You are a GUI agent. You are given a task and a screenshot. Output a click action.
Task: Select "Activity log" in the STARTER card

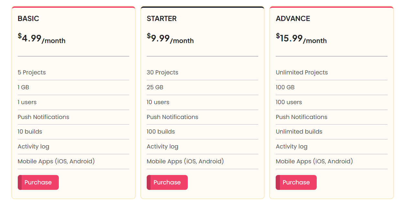pos(163,147)
